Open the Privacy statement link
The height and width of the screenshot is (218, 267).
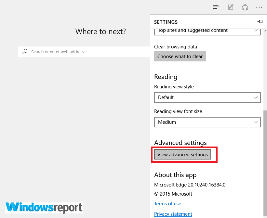[x=173, y=214]
